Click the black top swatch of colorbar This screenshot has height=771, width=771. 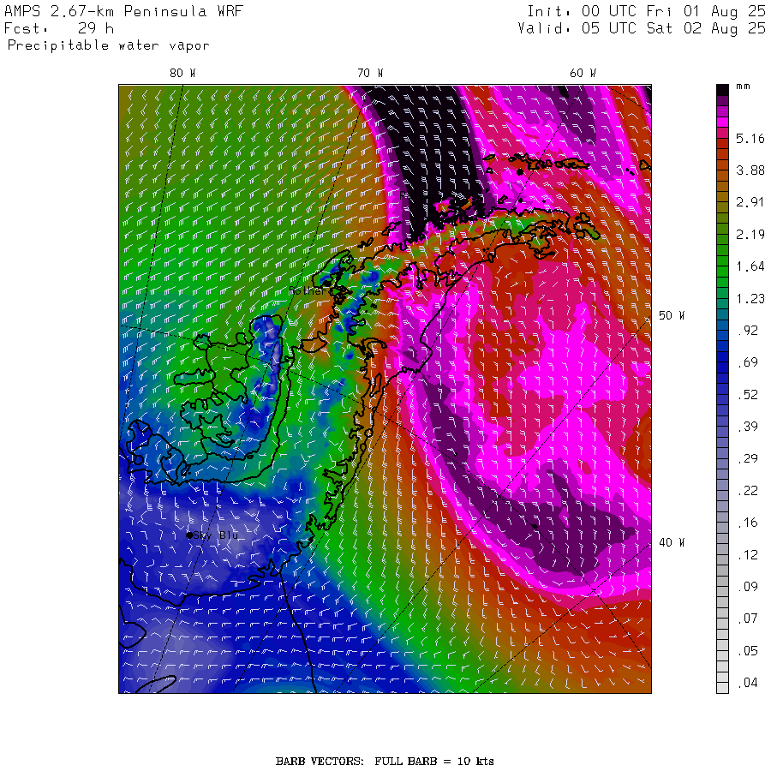722,90
